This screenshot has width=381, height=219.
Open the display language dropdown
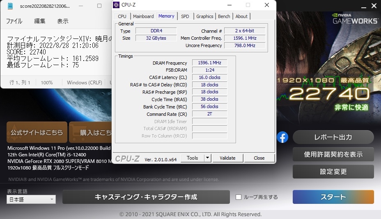31,199
